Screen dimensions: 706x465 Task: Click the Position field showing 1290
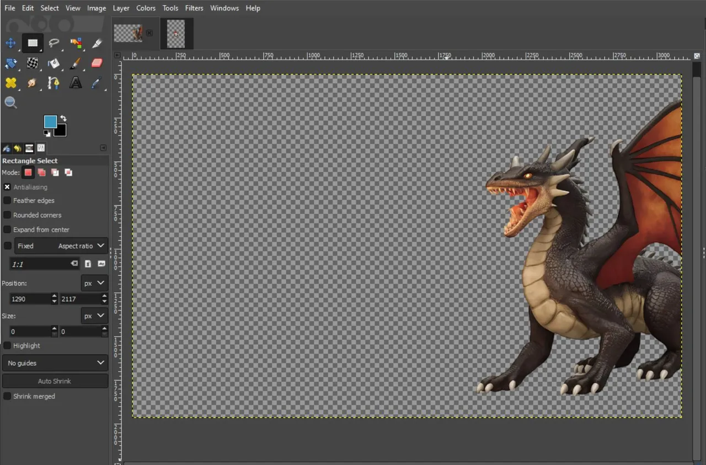click(30, 299)
